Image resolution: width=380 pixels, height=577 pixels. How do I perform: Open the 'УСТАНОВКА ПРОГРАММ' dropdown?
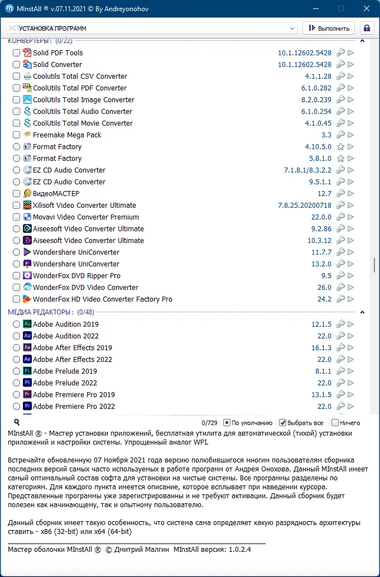pos(151,28)
